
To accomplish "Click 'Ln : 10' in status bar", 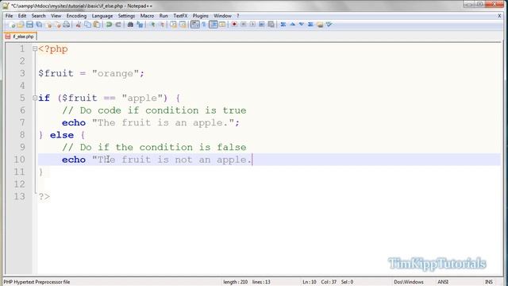I will pos(310,282).
